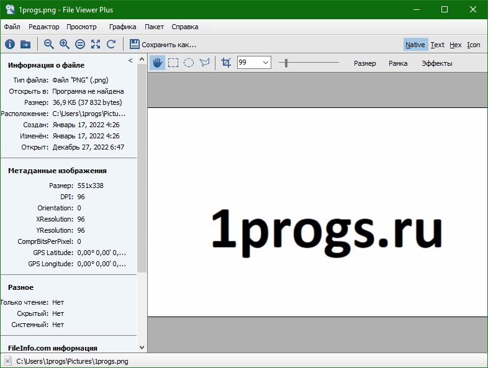Viewport: 488px width, 368px height.
Task: Click the YResolution label
Action: tap(55, 230)
